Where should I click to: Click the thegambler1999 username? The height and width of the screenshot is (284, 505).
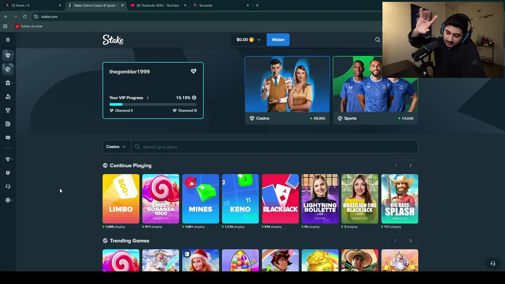tap(129, 71)
